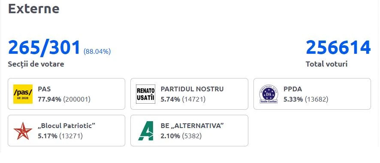Click the yellow /pas/ party logo
The image size is (380, 163).
tap(23, 94)
